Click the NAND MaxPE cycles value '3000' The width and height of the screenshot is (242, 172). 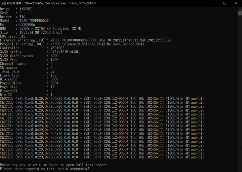point(54,56)
